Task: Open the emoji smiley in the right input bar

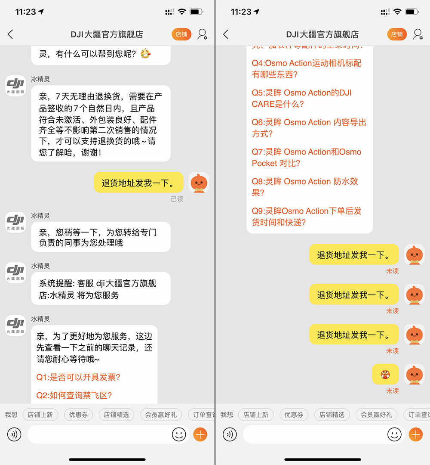Action: click(394, 434)
